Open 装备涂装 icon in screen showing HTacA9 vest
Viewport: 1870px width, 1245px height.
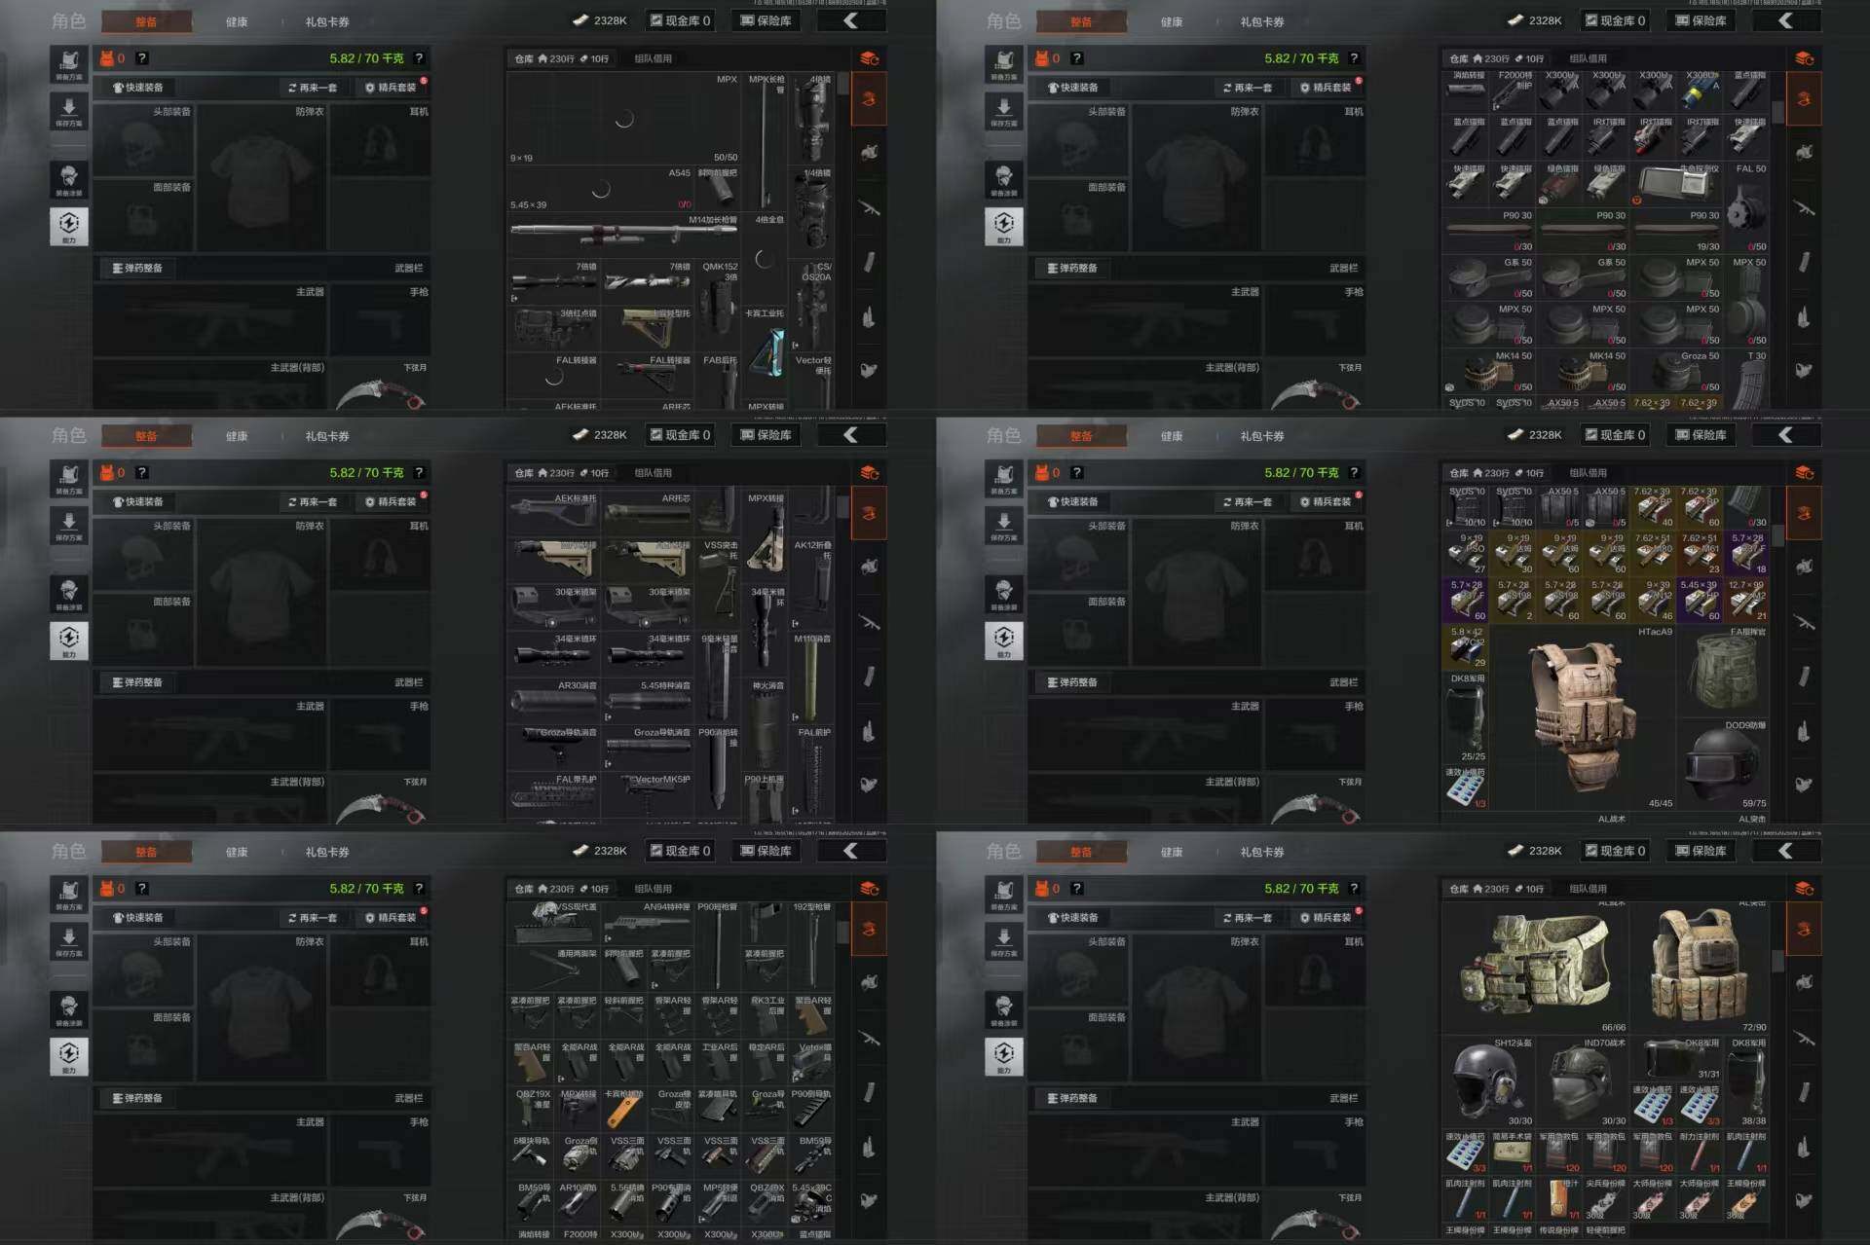(x=1004, y=593)
